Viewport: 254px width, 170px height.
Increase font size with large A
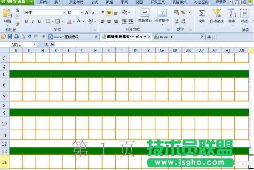coord(87,13)
